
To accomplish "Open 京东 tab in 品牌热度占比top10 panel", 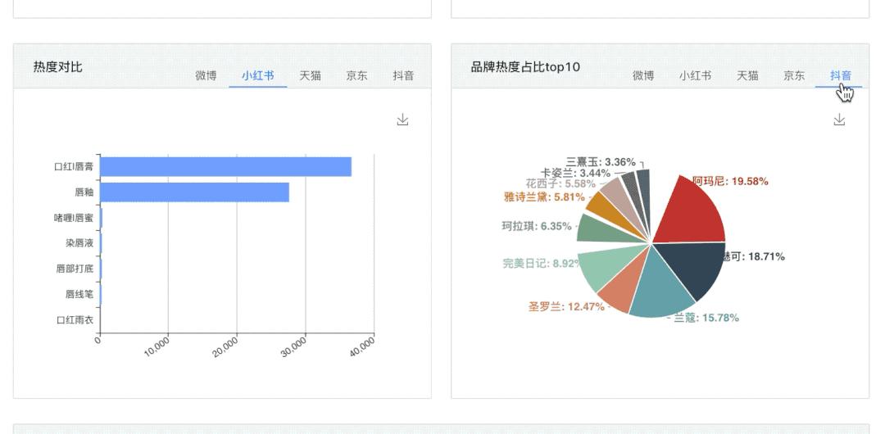I will pos(794,75).
